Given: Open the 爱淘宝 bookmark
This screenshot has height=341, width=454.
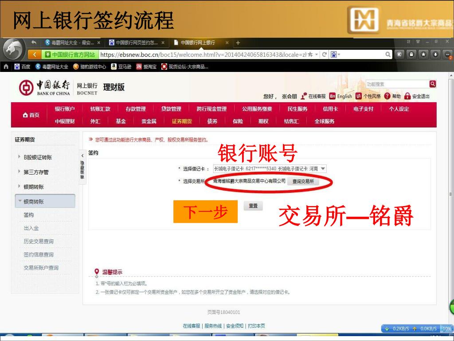Looking at the screenshot, I should [x=146, y=67].
